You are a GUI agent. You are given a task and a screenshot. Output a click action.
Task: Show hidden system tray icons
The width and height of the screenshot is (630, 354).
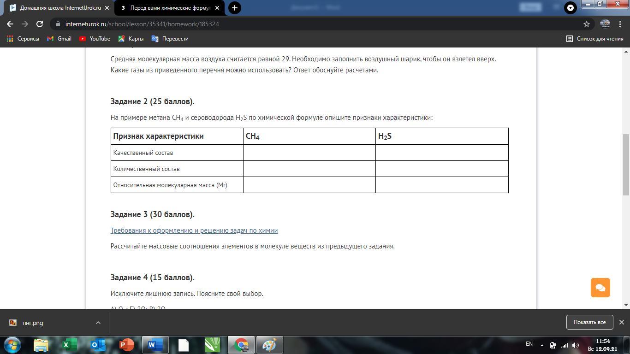[x=541, y=345]
